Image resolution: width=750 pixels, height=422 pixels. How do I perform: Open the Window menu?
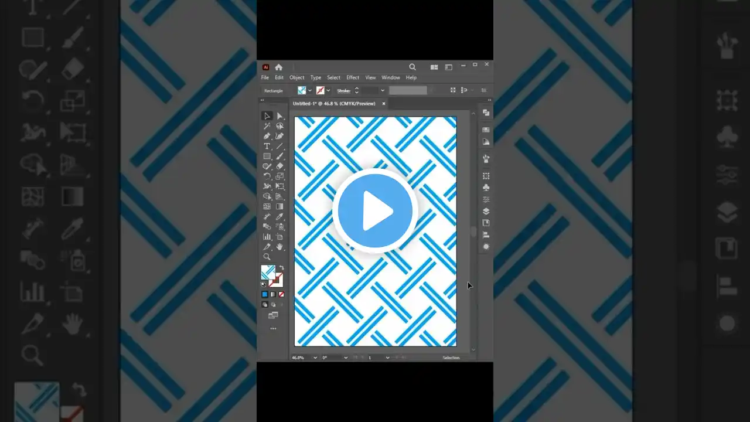coord(391,77)
